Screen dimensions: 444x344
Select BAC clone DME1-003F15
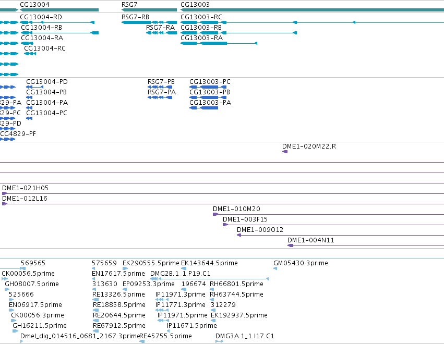click(245, 219)
